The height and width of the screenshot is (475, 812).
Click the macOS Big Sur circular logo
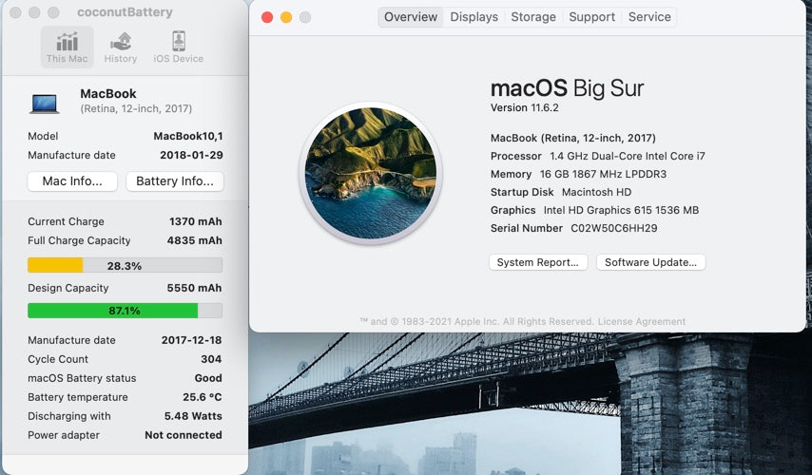(x=370, y=174)
